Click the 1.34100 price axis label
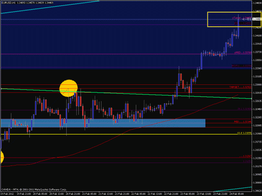 (257, 36)
